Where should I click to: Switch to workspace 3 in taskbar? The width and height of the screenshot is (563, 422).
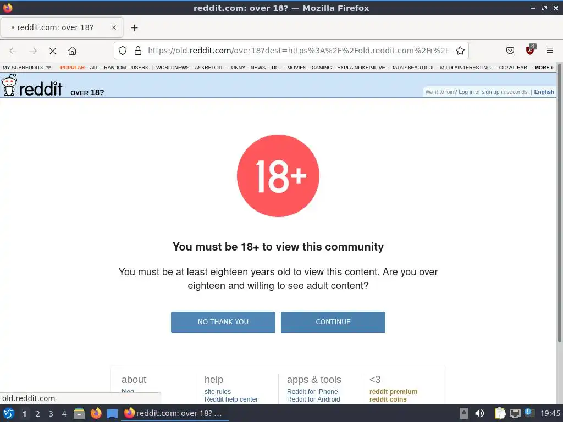coord(51,414)
